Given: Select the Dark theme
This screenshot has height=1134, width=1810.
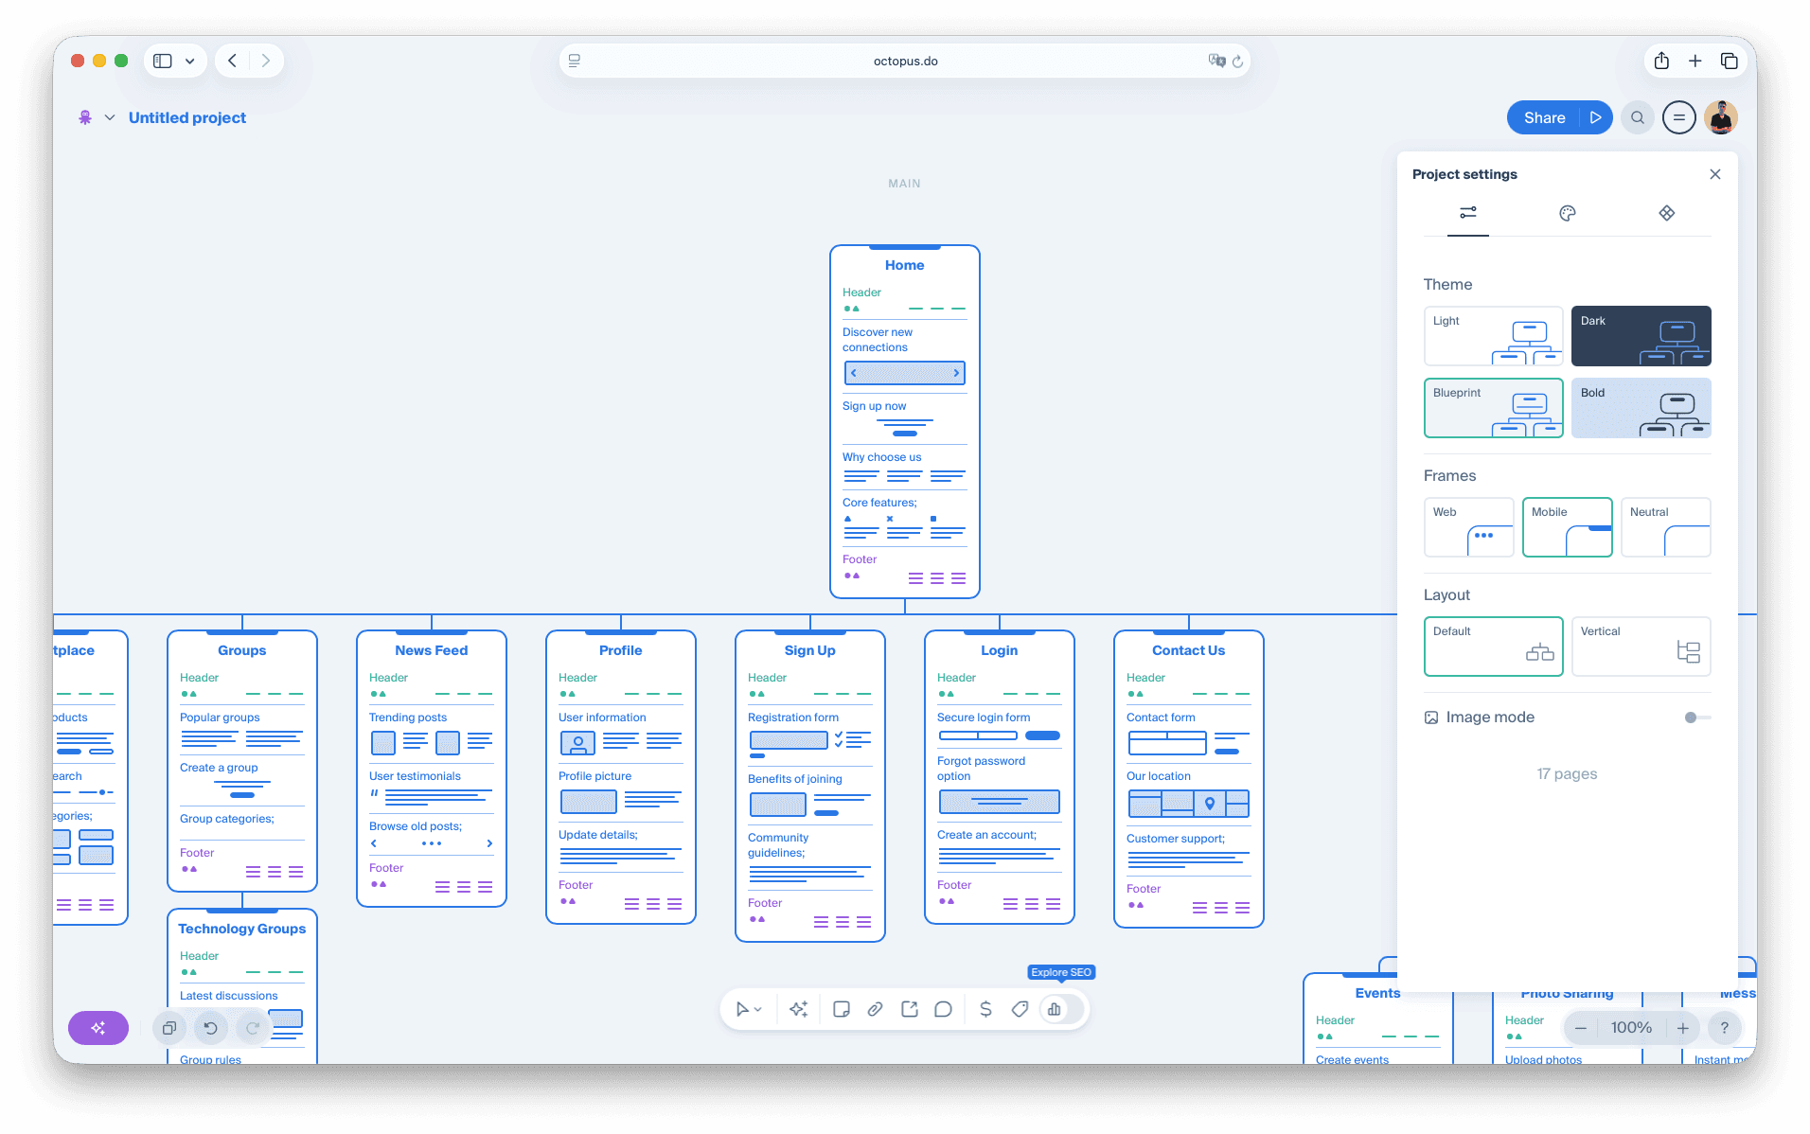Looking at the screenshot, I should (1641, 336).
